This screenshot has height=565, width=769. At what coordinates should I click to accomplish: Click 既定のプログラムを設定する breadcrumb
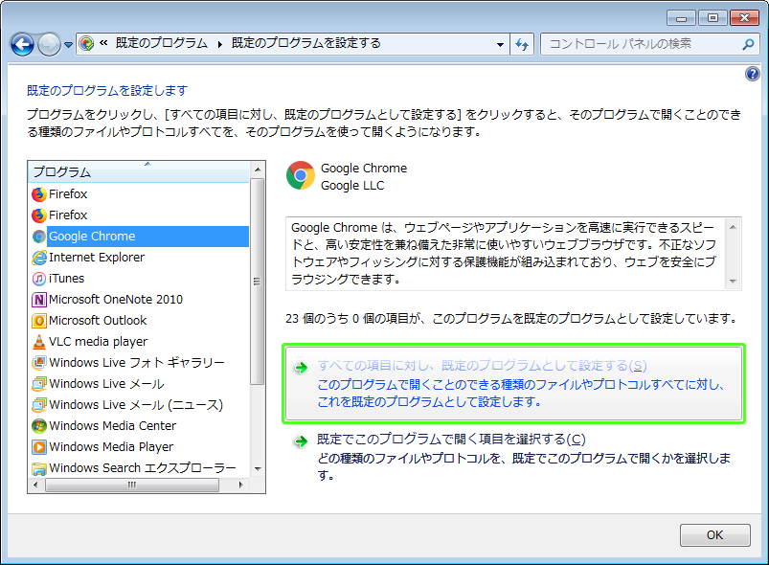(x=305, y=43)
